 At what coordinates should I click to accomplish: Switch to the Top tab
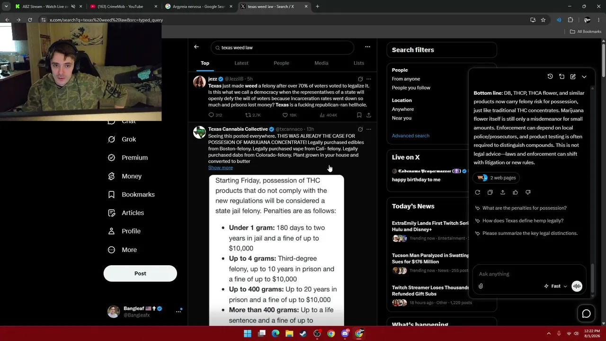coord(205,63)
